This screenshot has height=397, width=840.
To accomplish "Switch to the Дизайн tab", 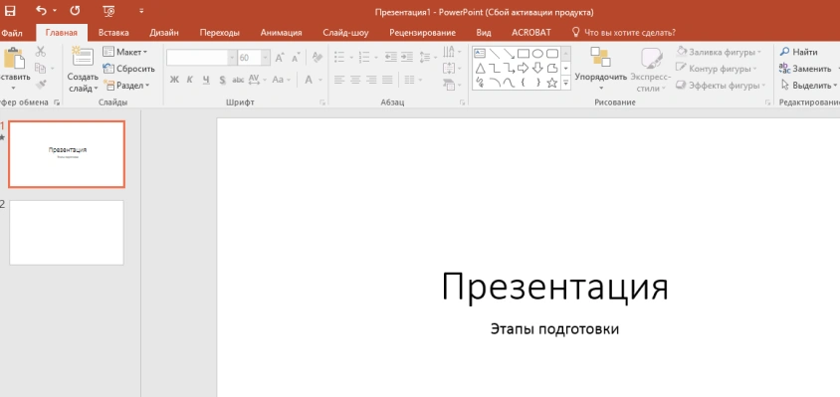I will click(164, 33).
